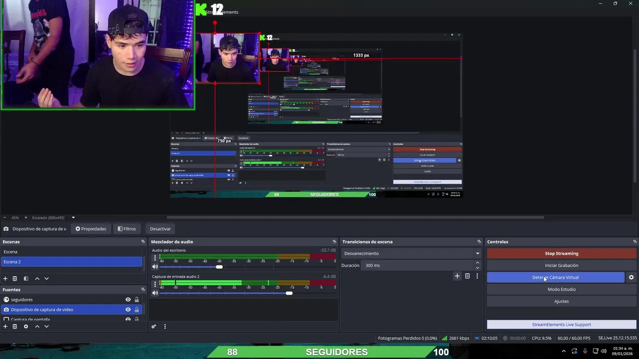This screenshot has width=639, height=359.
Task: Lock toggle for Dispositivo de captura de video
Action: [137, 310]
